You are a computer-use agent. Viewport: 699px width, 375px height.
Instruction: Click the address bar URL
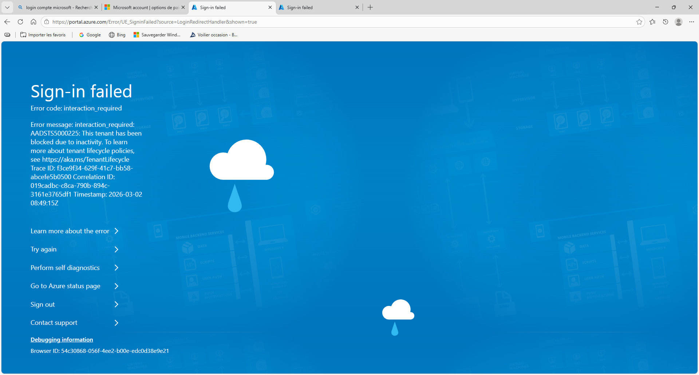(x=155, y=22)
